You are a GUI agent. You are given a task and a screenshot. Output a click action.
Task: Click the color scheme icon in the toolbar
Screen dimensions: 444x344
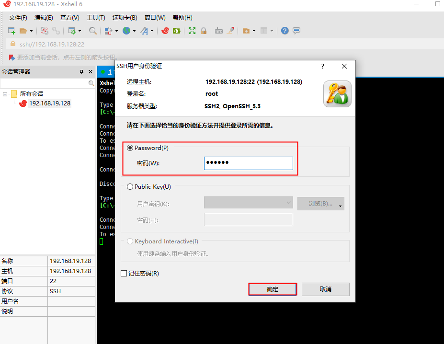[108, 31]
